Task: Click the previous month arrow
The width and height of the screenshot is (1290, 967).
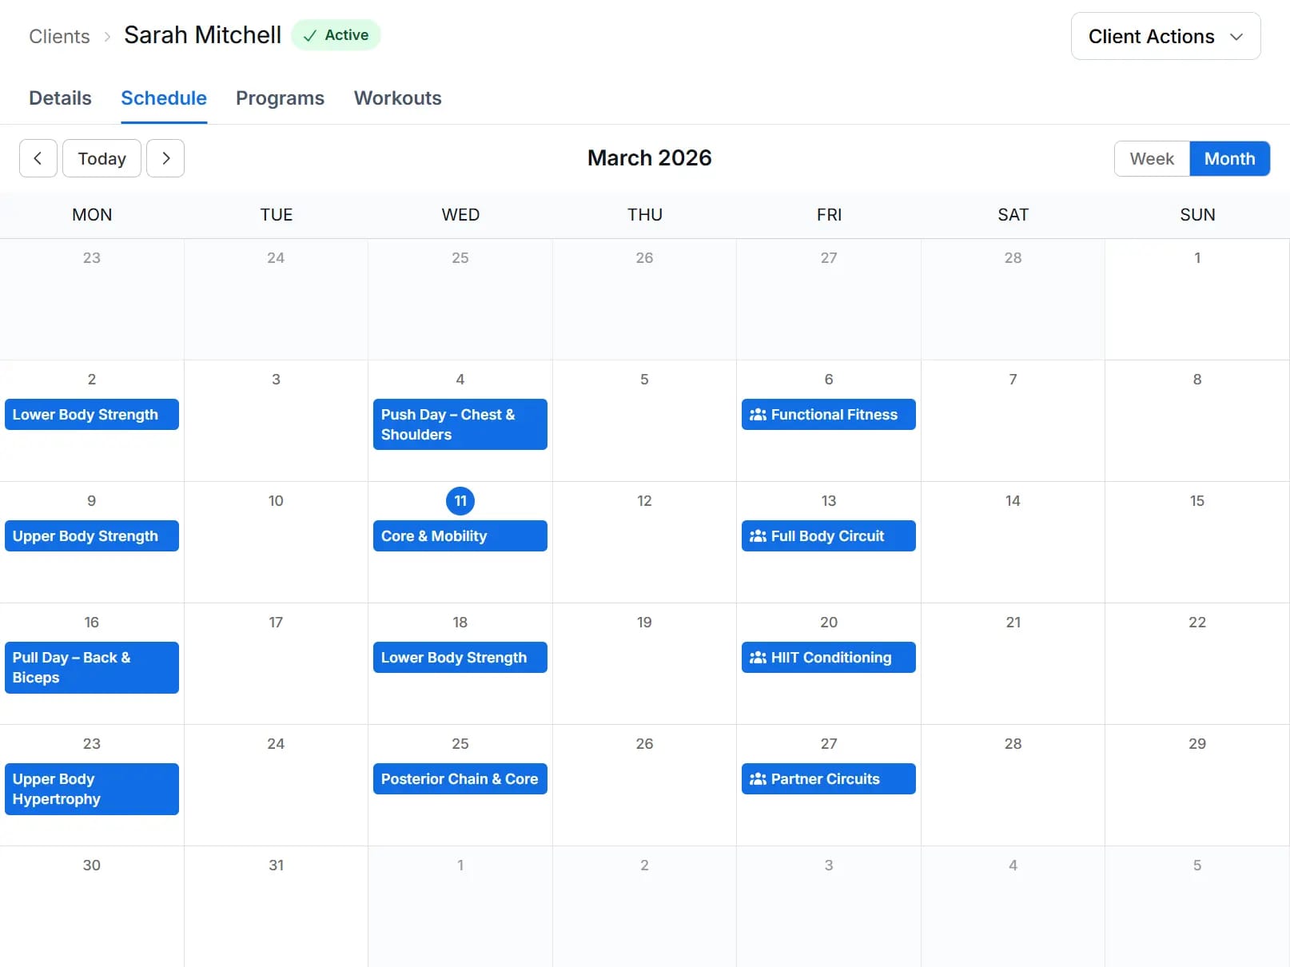Action: (38, 158)
